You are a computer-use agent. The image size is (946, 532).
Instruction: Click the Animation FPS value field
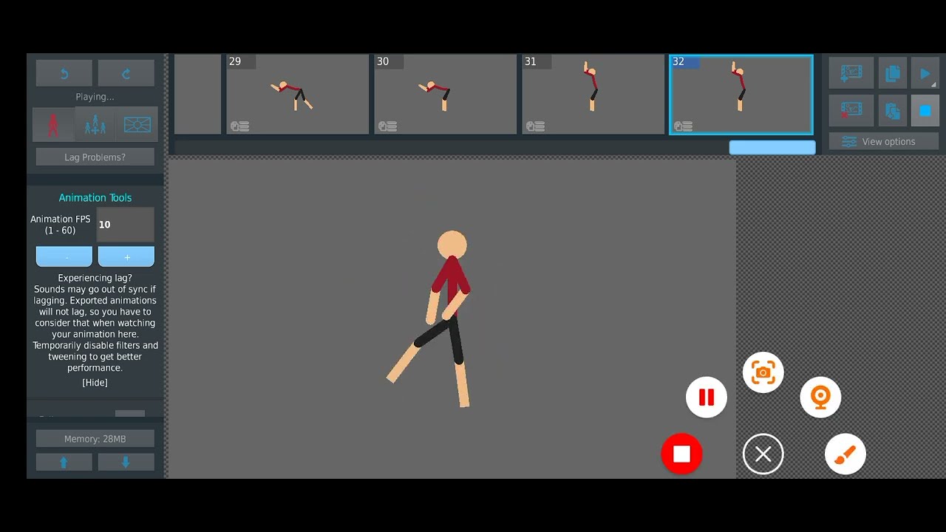[126, 225]
